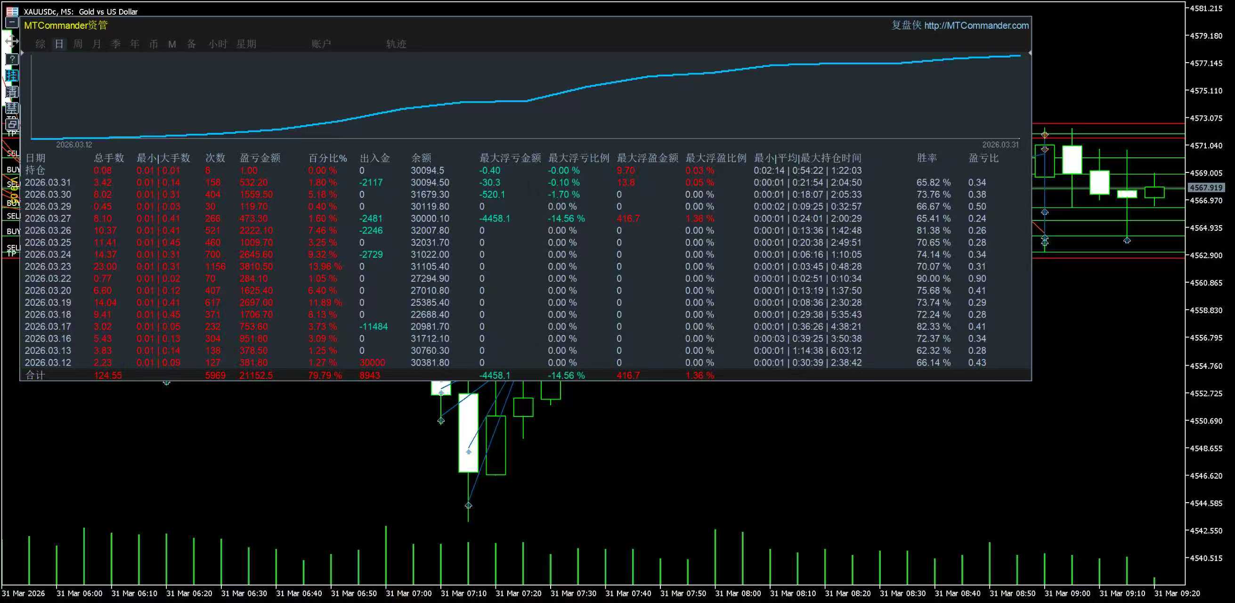Image resolution: width=1235 pixels, height=603 pixels.
Task: Click the four-arrow move panel icon
Action: (11, 41)
